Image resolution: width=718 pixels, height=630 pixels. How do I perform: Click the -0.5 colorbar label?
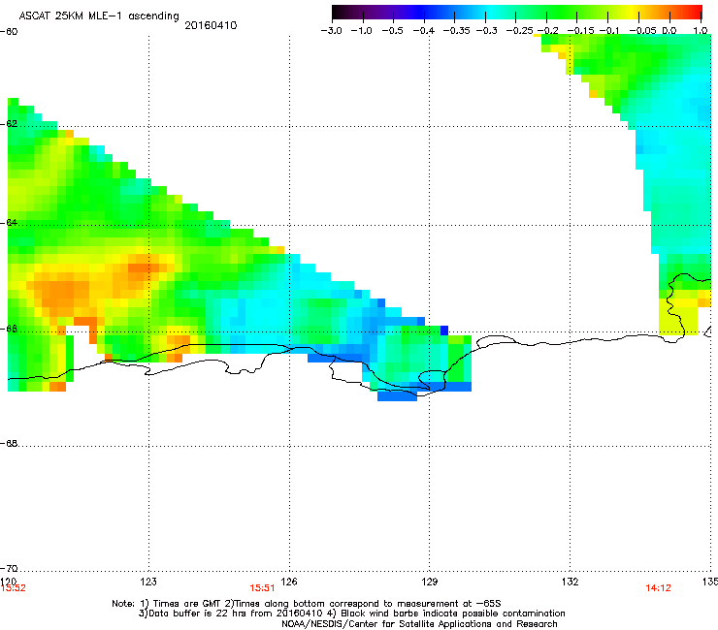[392, 31]
